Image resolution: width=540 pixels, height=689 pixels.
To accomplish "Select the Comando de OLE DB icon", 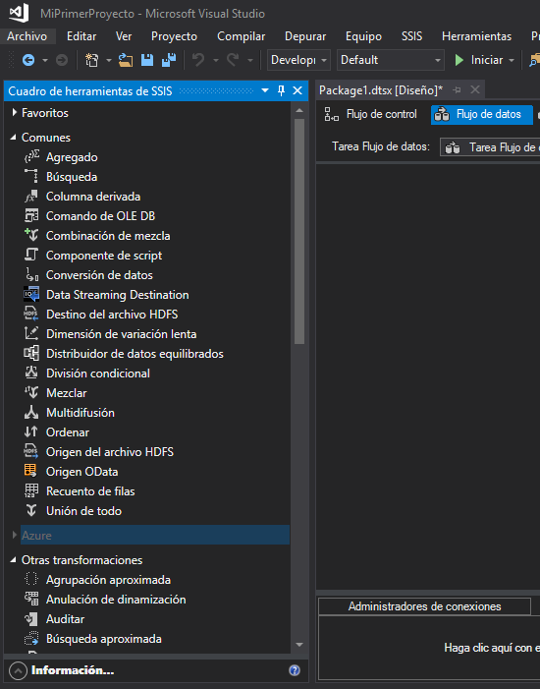I will [x=31, y=216].
